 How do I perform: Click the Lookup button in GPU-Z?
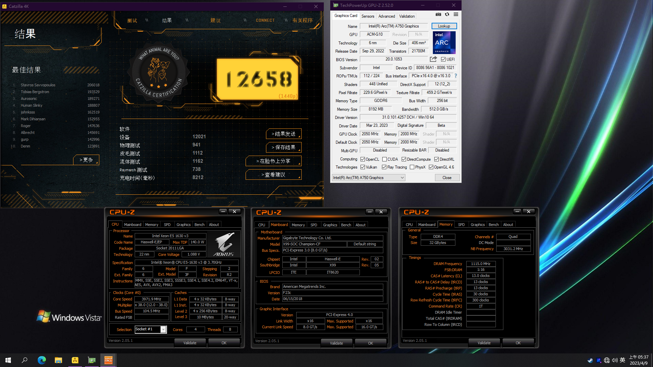pyautogui.click(x=444, y=26)
